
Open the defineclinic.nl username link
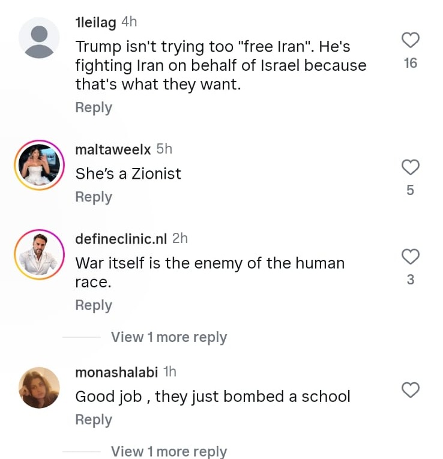[x=121, y=238]
